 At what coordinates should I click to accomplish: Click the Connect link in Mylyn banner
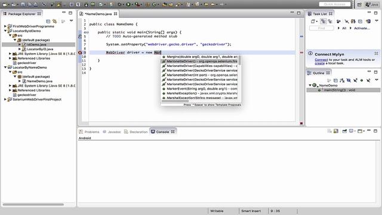coord(321,60)
